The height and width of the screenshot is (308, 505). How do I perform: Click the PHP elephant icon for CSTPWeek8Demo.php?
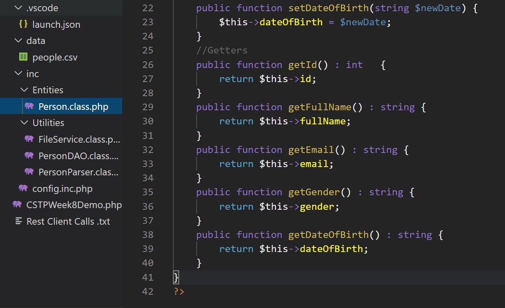click(x=17, y=204)
